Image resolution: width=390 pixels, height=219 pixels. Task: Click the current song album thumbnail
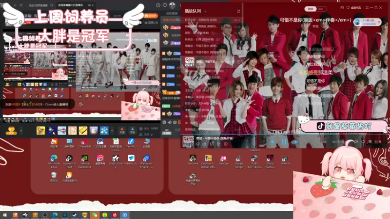point(188,142)
